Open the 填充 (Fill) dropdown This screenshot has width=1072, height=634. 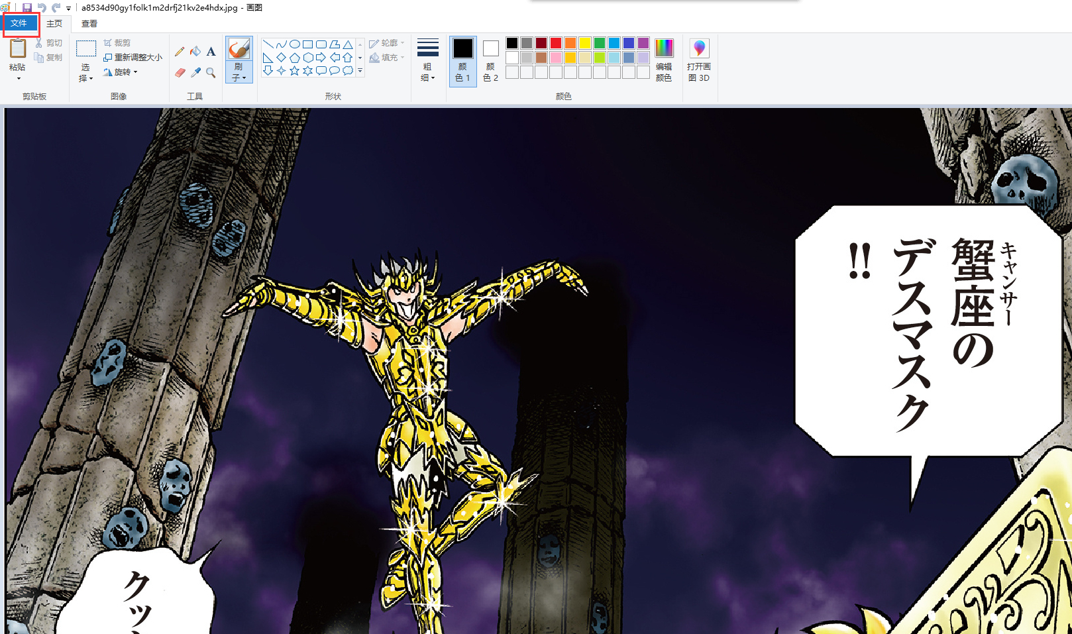[387, 58]
